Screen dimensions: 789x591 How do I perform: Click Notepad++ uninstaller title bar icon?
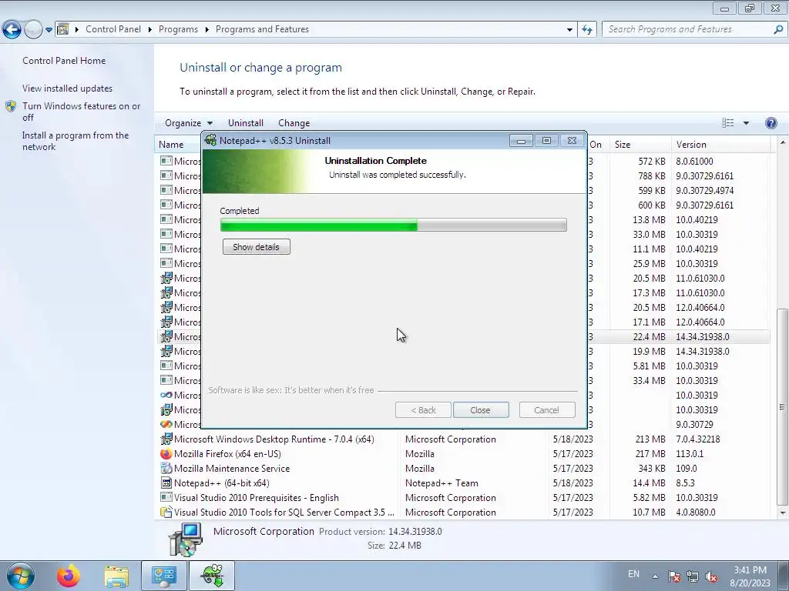tap(211, 141)
